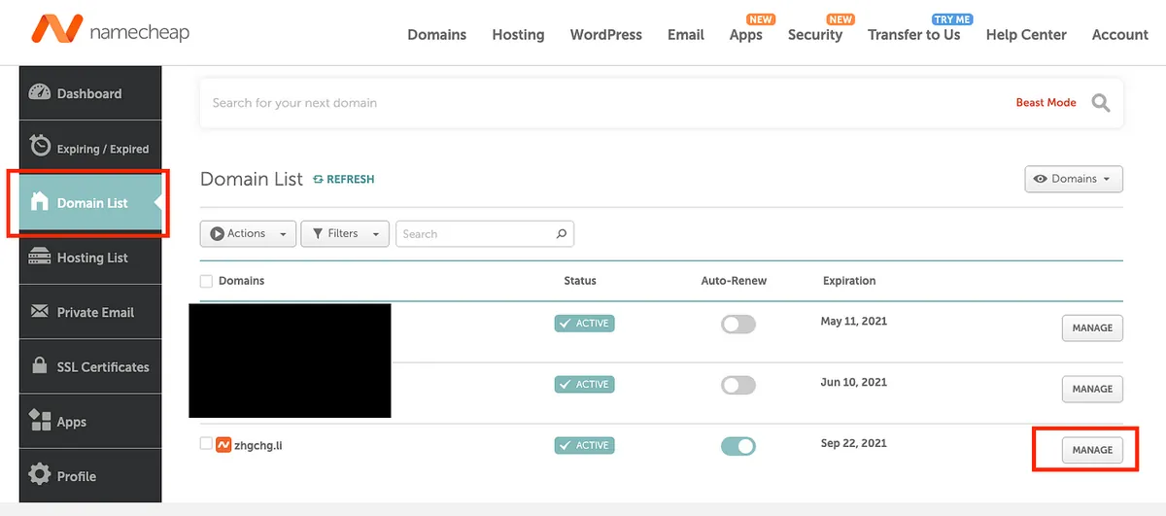The height and width of the screenshot is (516, 1166).
Task: Expand the Actions dropdown
Action: [248, 234]
